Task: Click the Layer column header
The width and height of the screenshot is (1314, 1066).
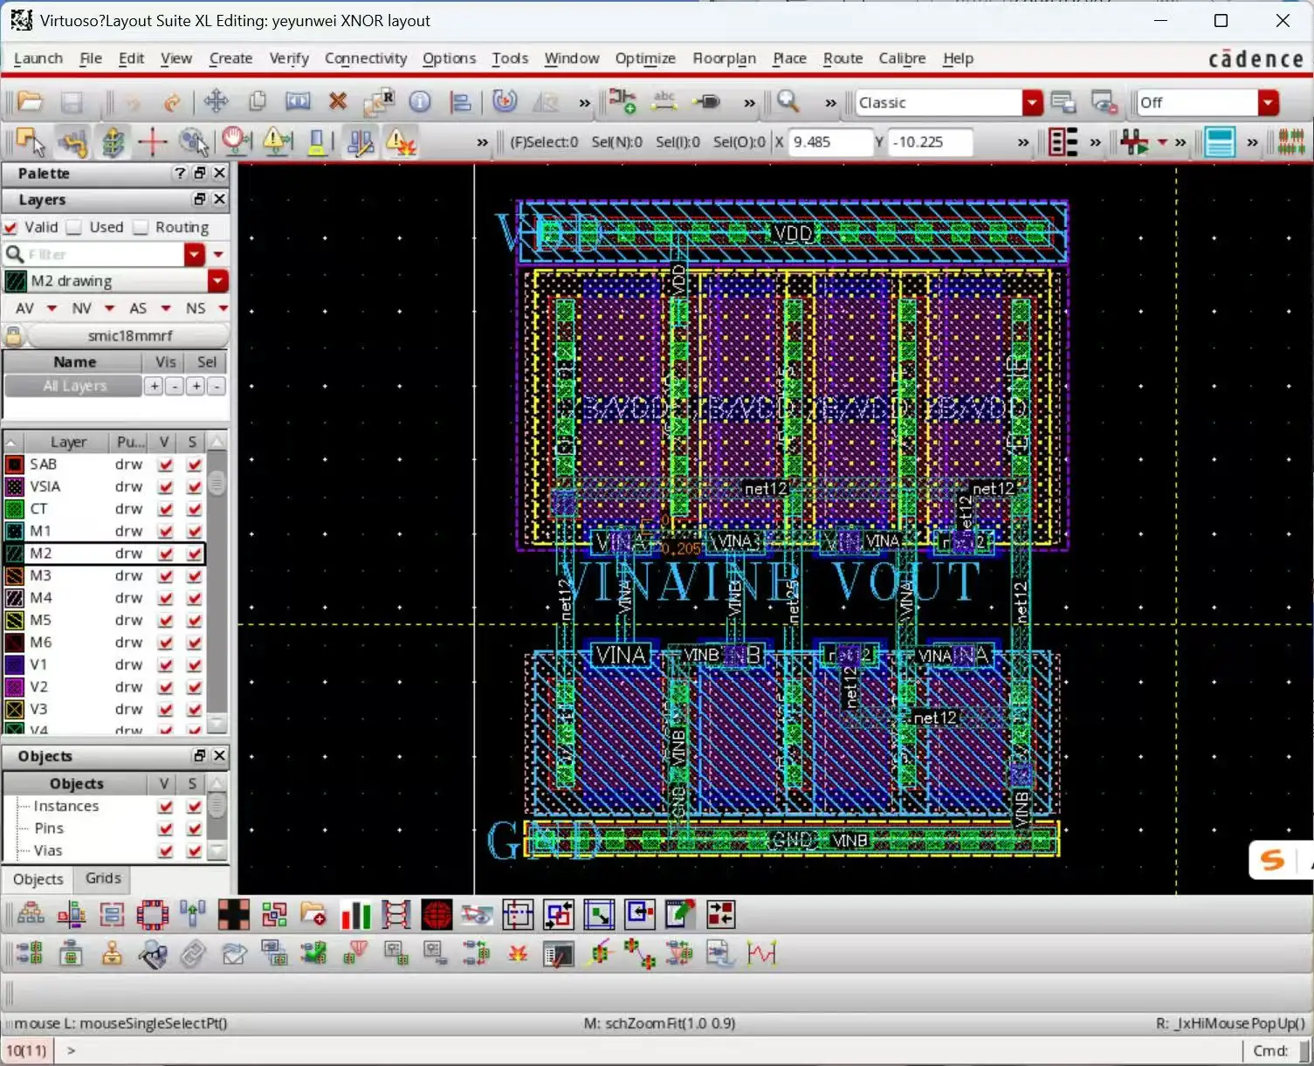Action: click(68, 442)
